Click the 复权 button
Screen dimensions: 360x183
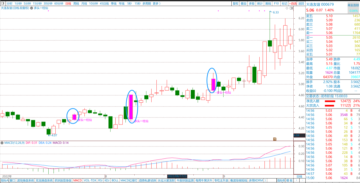tap(236, 3)
